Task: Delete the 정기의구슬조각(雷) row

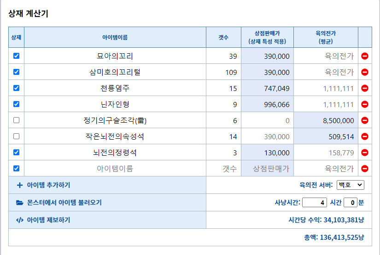Action: 365,120
